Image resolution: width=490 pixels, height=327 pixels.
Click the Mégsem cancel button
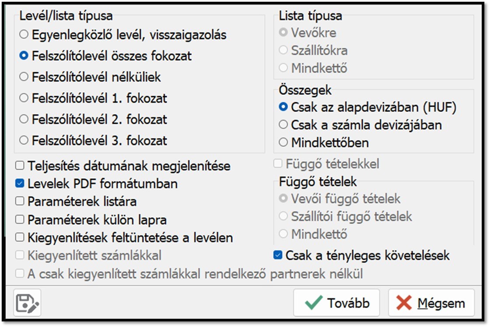(431, 303)
